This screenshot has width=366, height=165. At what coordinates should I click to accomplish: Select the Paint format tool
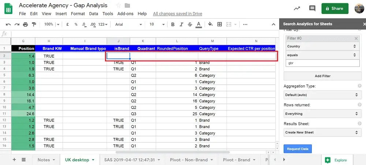coord(34,24)
